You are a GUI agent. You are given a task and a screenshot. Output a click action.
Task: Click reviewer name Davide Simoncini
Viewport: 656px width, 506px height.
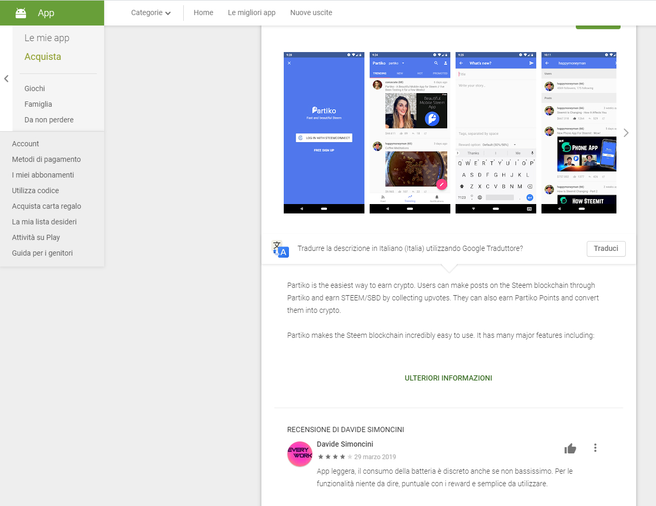click(345, 444)
